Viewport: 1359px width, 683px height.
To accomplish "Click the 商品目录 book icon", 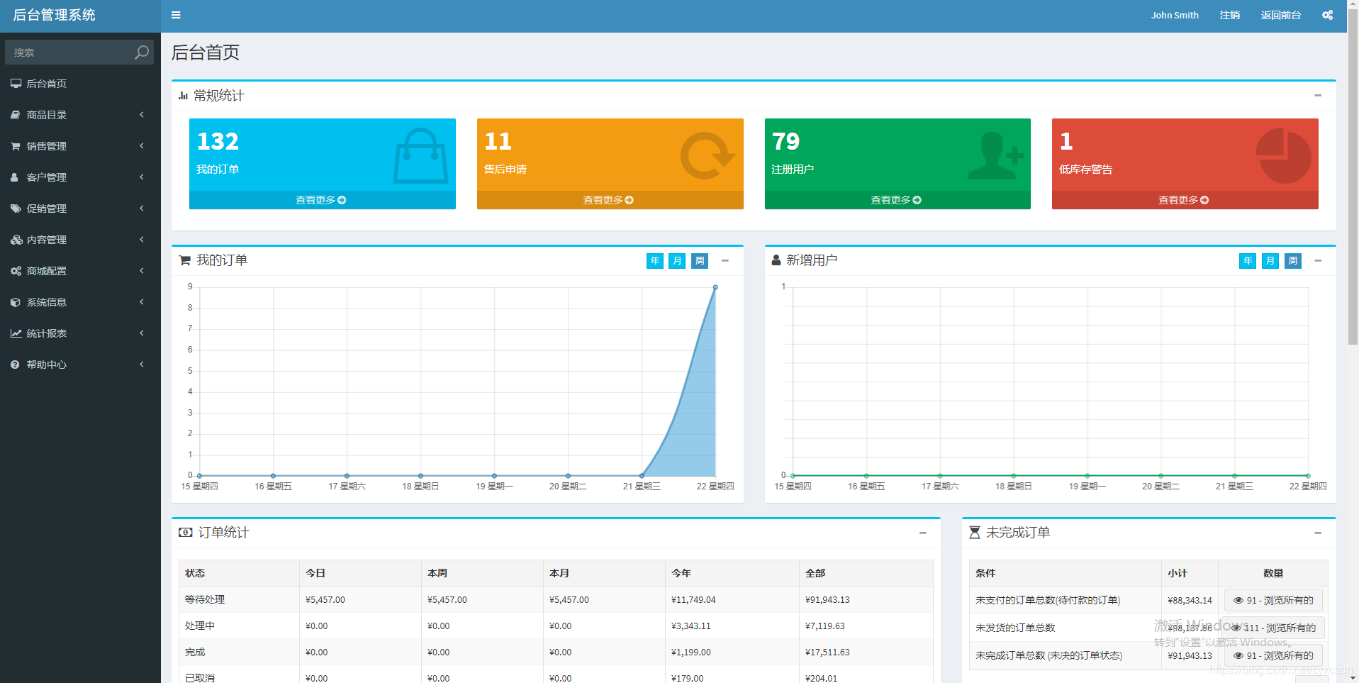I will click(x=16, y=114).
